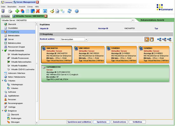Open the Bearbeiten menu
This screenshot has width=175, height=126.
pyautogui.click(x=12, y=7)
